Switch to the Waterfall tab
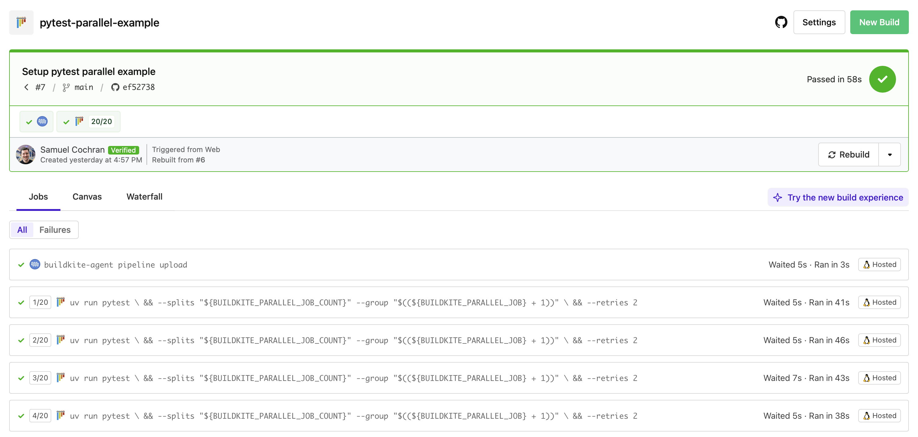Viewport: 918px width, 437px height. coord(144,197)
